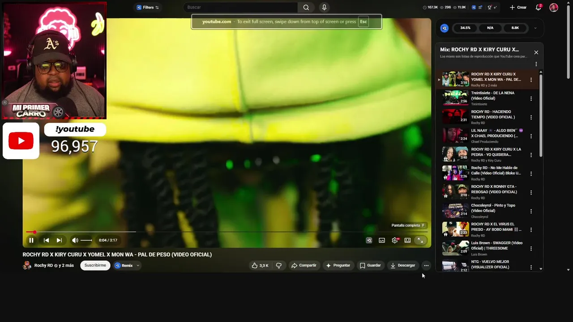573x322 pixels.
Task: Open the 'y 2 más' collaborators link
Action: [66, 265]
